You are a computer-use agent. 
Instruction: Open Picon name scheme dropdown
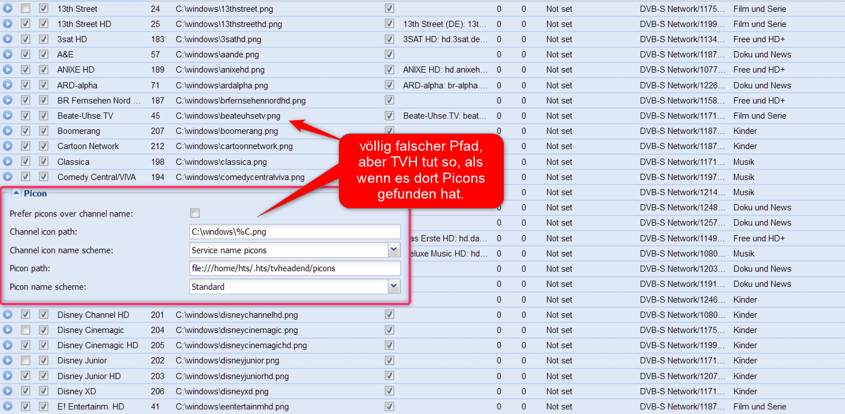[x=394, y=287]
